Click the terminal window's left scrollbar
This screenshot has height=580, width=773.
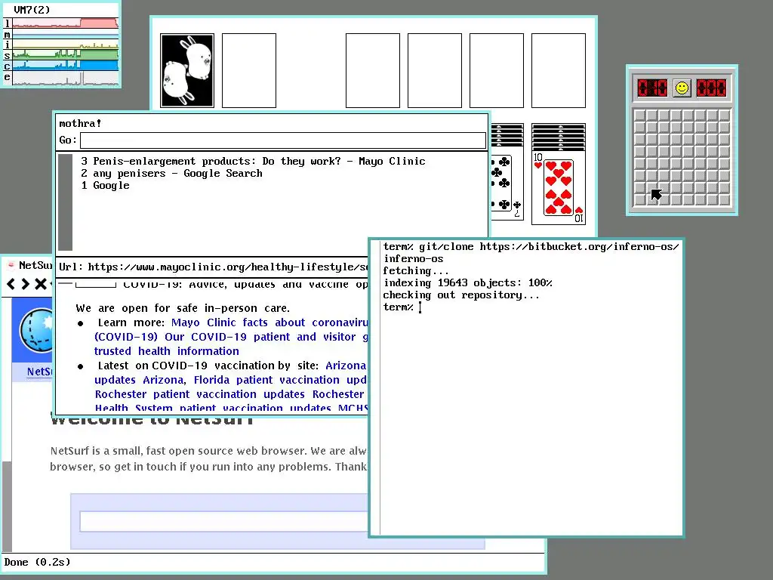point(375,387)
